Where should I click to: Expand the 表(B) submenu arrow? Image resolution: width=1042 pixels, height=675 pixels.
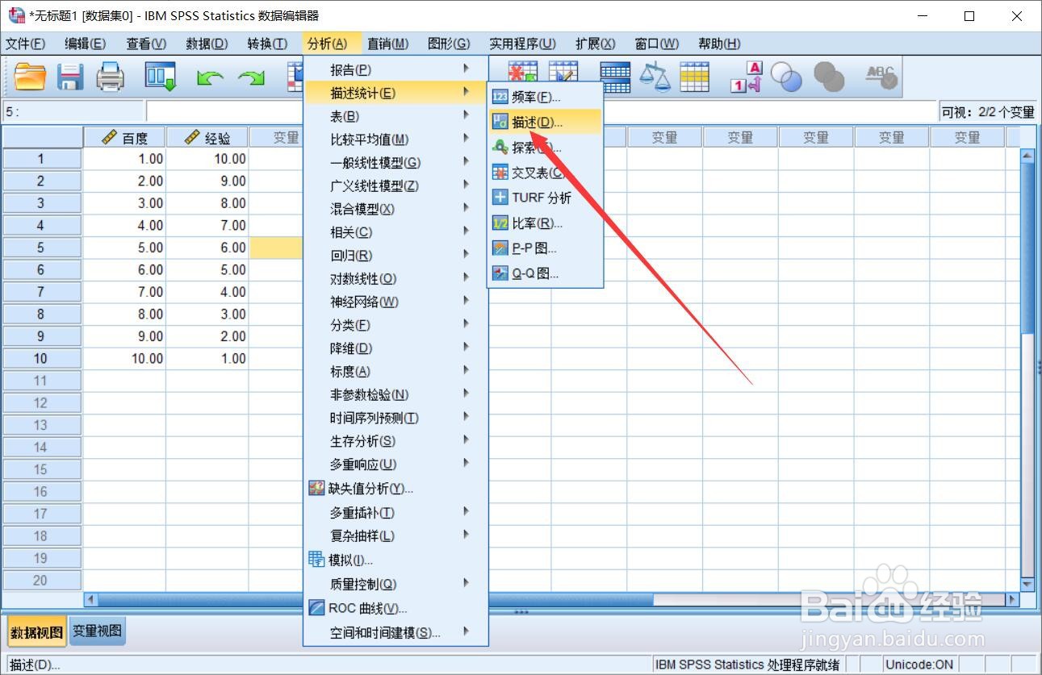[x=467, y=116]
